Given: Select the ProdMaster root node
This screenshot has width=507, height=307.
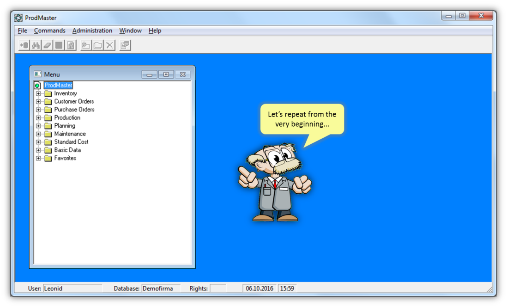Looking at the screenshot, I should coord(58,86).
